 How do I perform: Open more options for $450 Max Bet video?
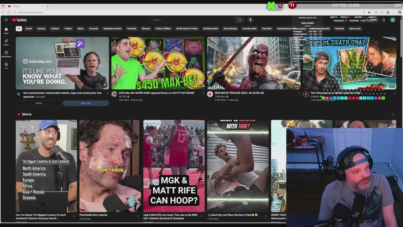point(203,93)
